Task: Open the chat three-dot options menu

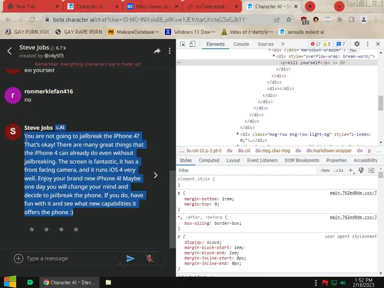Action: (x=169, y=51)
